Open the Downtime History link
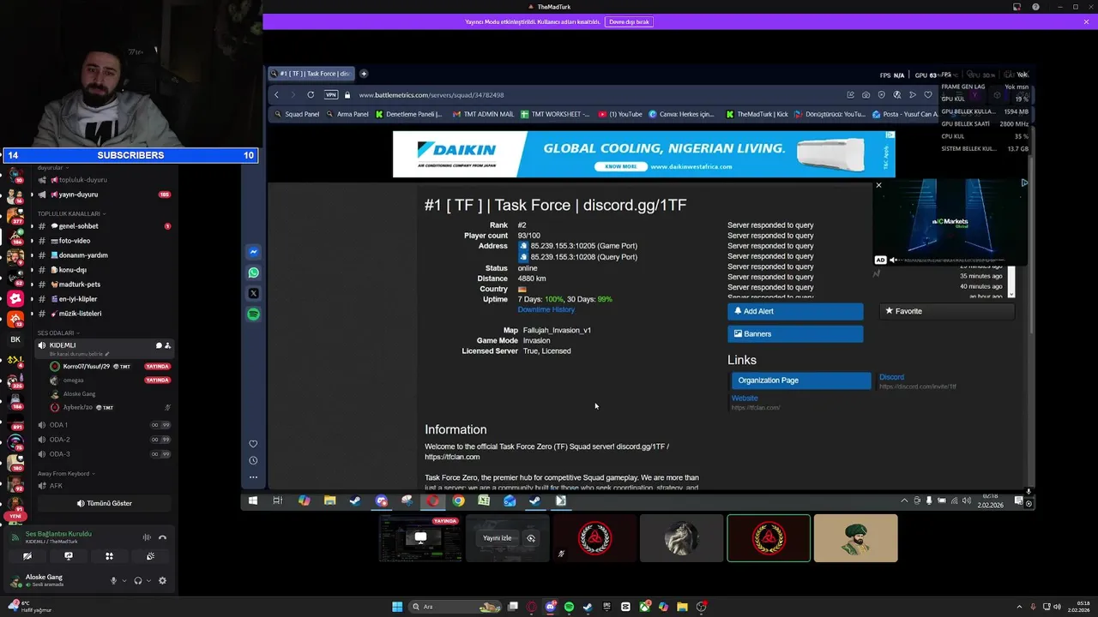This screenshot has width=1098, height=617. (x=546, y=309)
